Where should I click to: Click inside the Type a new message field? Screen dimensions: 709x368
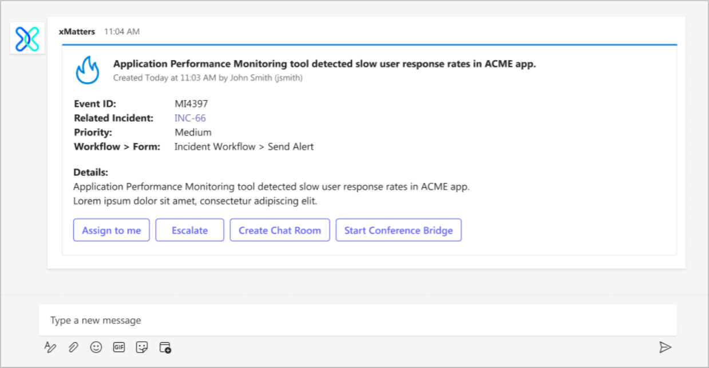[x=229, y=320]
